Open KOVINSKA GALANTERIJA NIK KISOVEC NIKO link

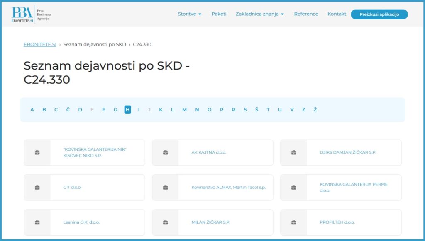coord(95,152)
